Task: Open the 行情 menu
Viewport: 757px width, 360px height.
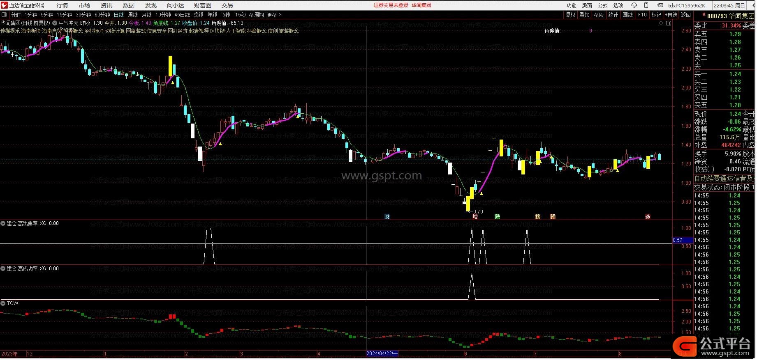Action: 62,5
